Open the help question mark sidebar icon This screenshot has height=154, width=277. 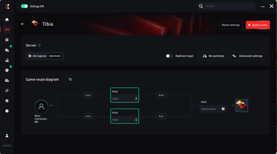7,111
